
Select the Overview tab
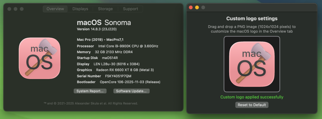(x=55, y=9)
